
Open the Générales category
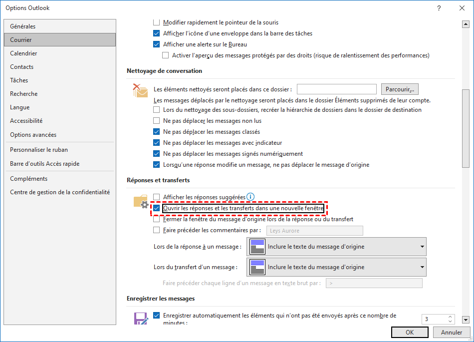point(60,26)
